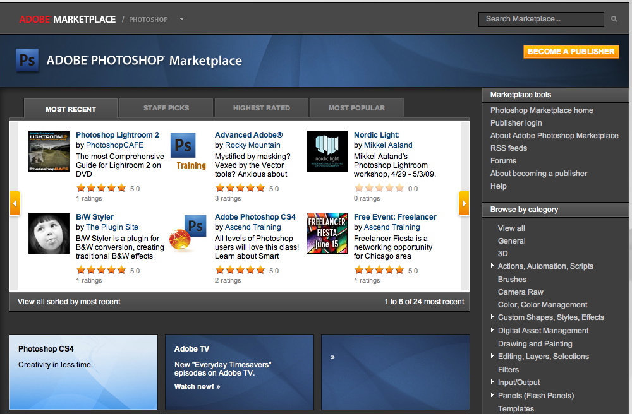Click Watch now! on Adobe TV
The height and width of the screenshot is (414, 632).
(x=197, y=386)
